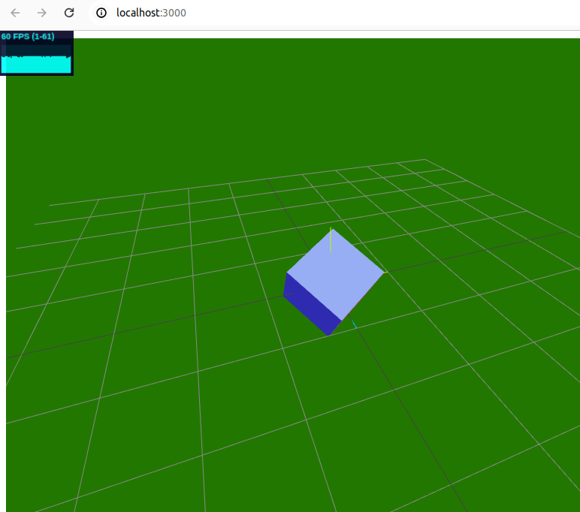Image resolution: width=580 pixels, height=512 pixels.
Task: Go back using the browser back arrow
Action: pyautogui.click(x=15, y=13)
